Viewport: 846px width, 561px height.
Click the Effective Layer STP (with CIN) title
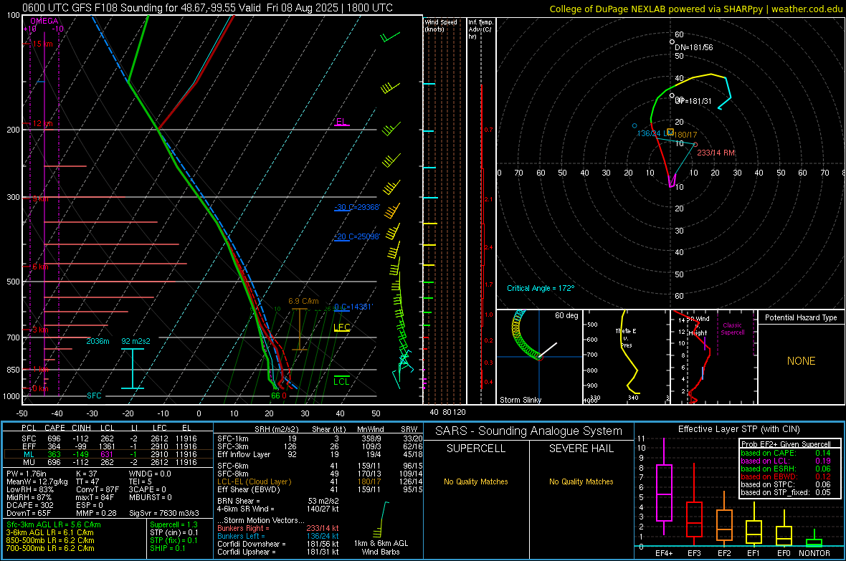(738, 429)
